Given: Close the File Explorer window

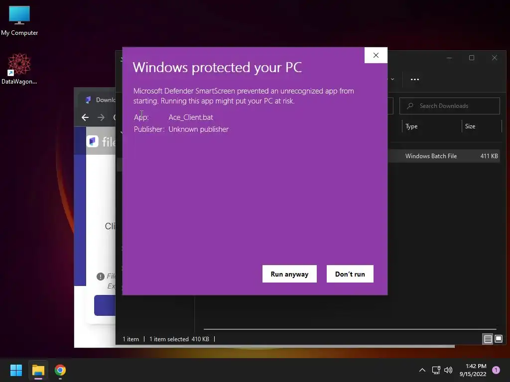Looking at the screenshot, I should (495, 58).
